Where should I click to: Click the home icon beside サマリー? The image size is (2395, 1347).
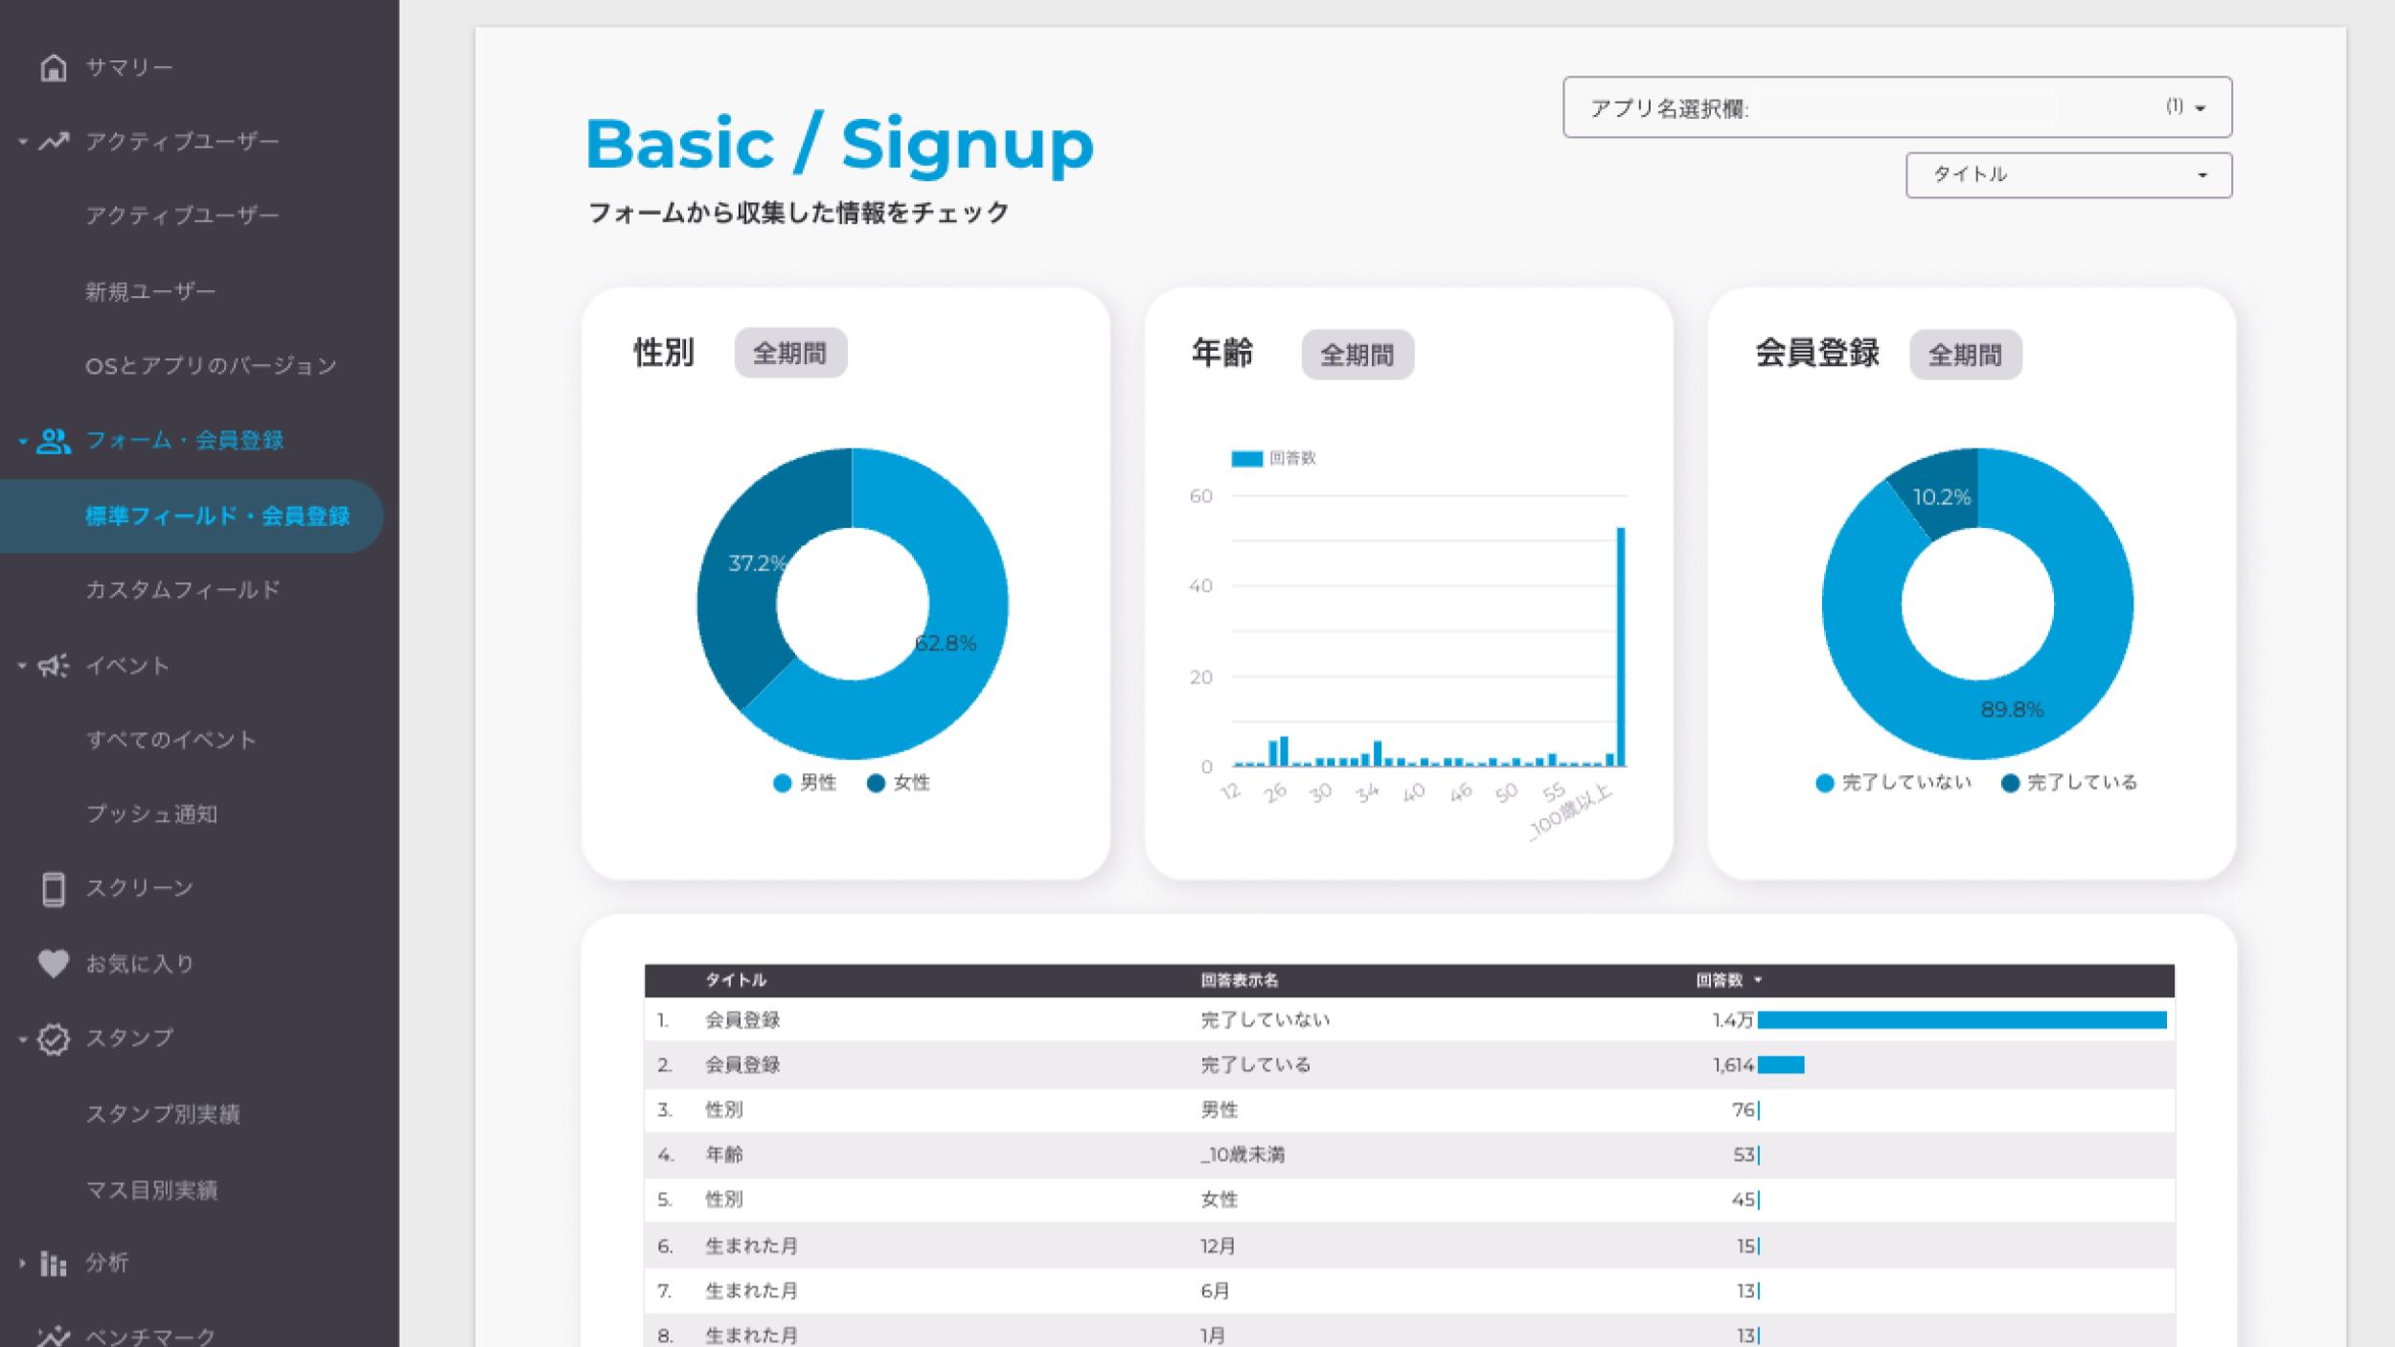click(x=54, y=68)
